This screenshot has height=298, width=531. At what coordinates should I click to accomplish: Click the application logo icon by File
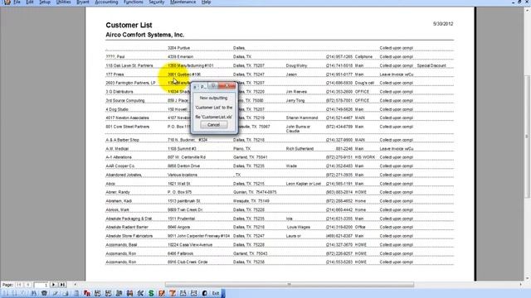tap(7, 2)
